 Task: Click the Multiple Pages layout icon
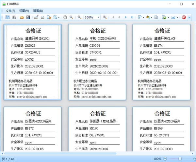click(140, 17)
